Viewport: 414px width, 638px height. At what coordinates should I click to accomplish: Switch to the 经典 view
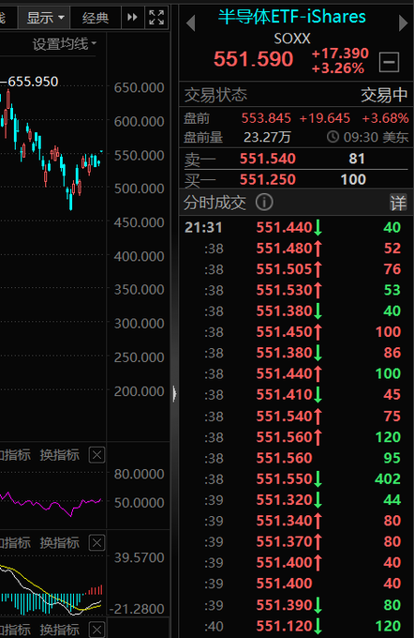tap(96, 18)
